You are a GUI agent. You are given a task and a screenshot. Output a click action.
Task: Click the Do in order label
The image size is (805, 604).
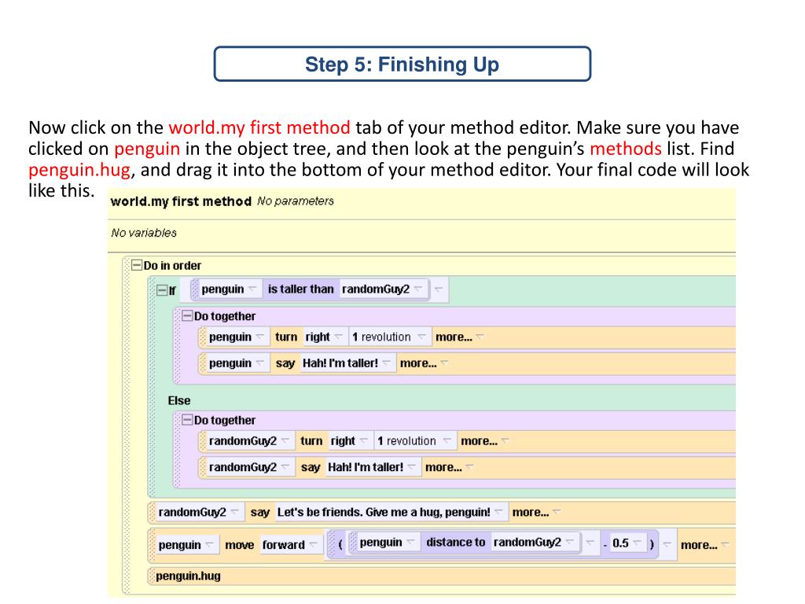coord(172,266)
